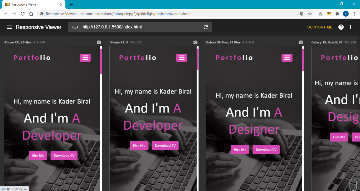Click scrollbar thumb in iPhone XS preview
This screenshot has height=191, width=360.
[198, 59]
